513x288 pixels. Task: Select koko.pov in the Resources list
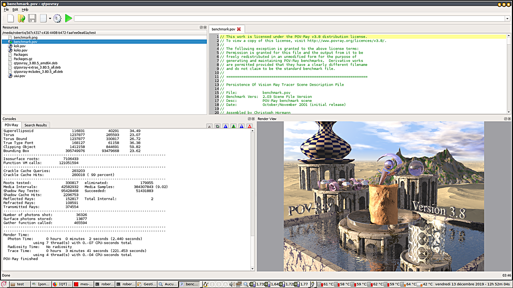click(x=20, y=50)
